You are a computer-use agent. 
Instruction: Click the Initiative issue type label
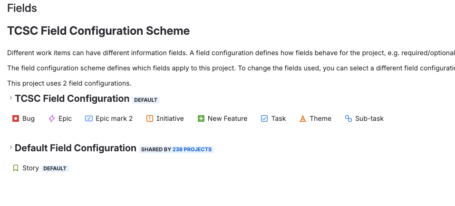click(170, 118)
